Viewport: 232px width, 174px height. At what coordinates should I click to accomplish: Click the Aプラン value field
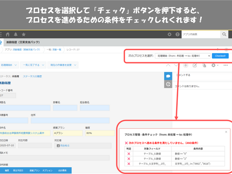[x=68, y=133]
